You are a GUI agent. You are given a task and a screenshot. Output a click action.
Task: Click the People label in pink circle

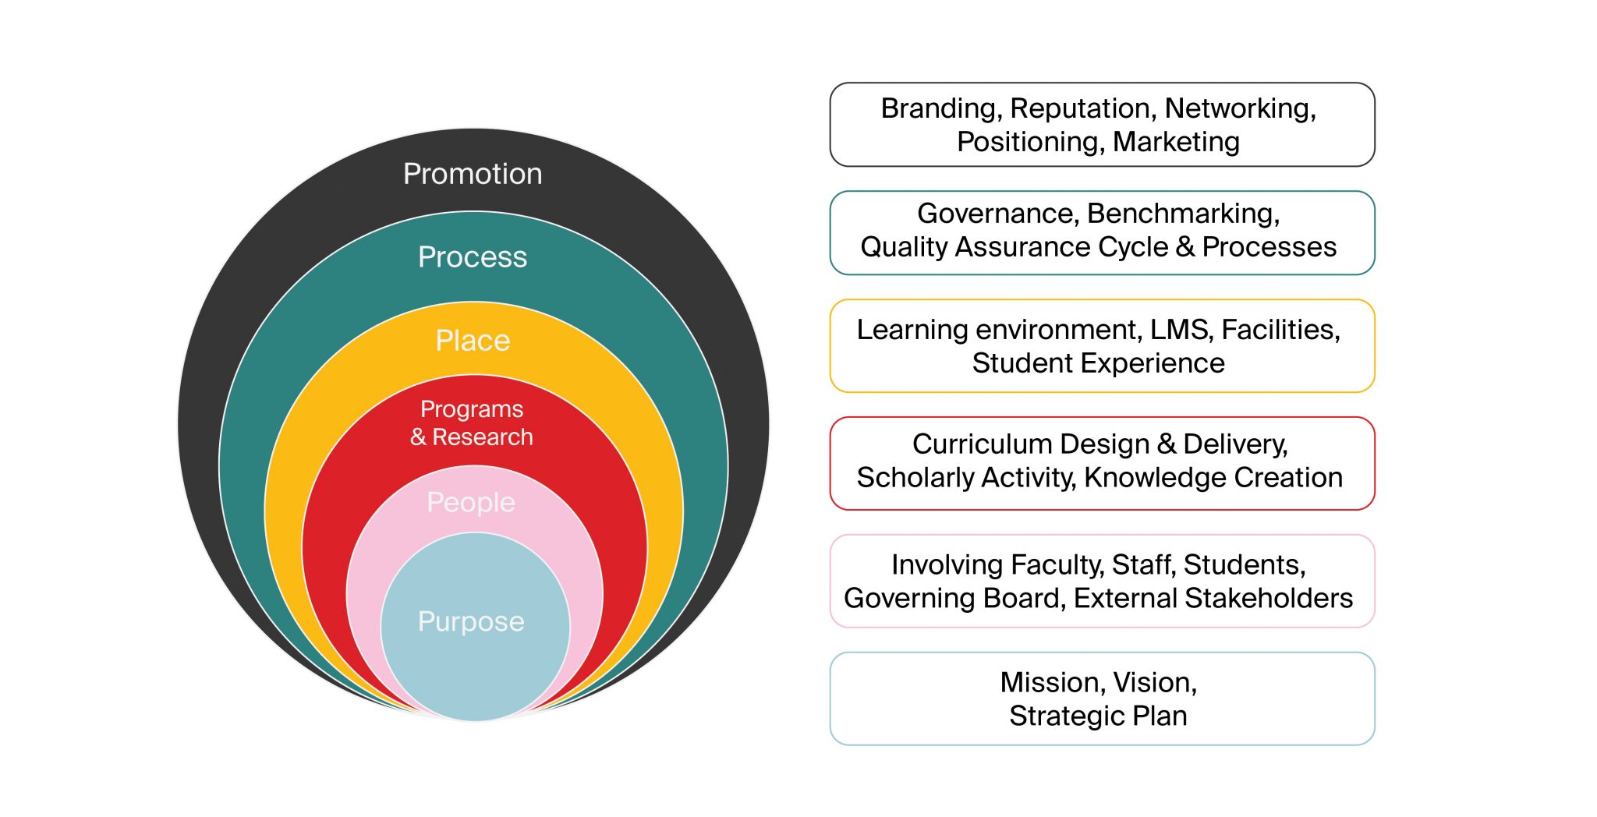point(471,502)
